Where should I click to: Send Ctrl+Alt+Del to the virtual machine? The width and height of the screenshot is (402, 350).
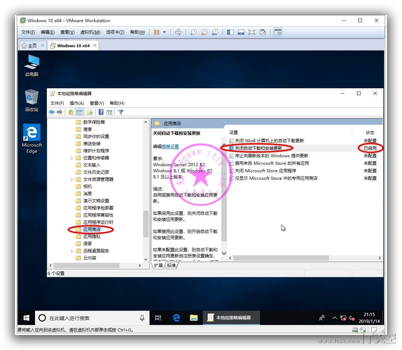(178, 32)
